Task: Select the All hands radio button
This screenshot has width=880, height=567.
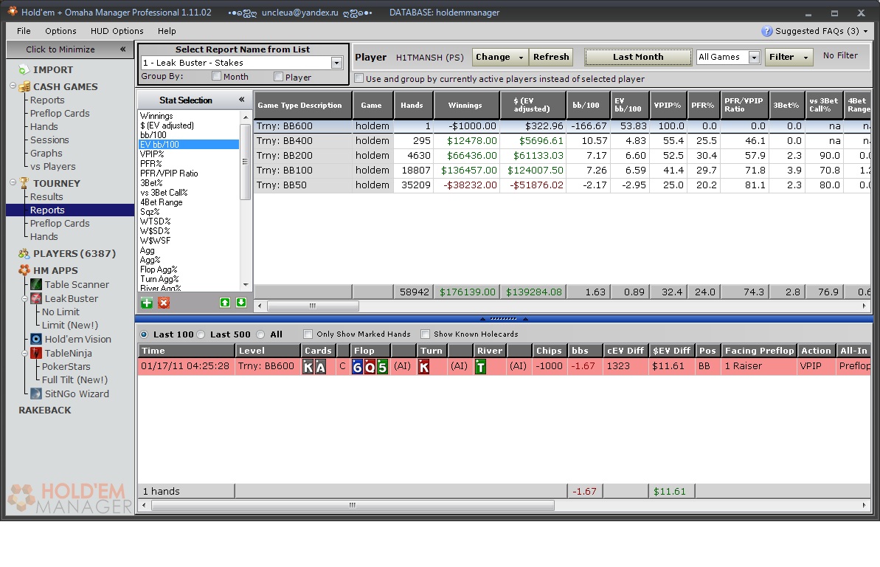Action: (260, 334)
